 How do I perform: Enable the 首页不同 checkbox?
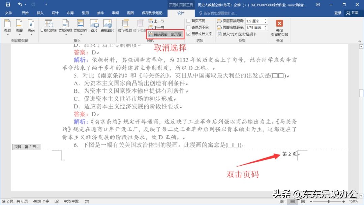pos(188,21)
